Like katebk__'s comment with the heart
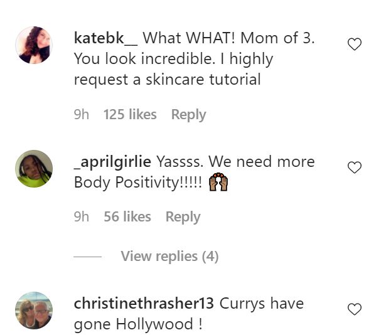The width and height of the screenshot is (386, 335). [355, 45]
